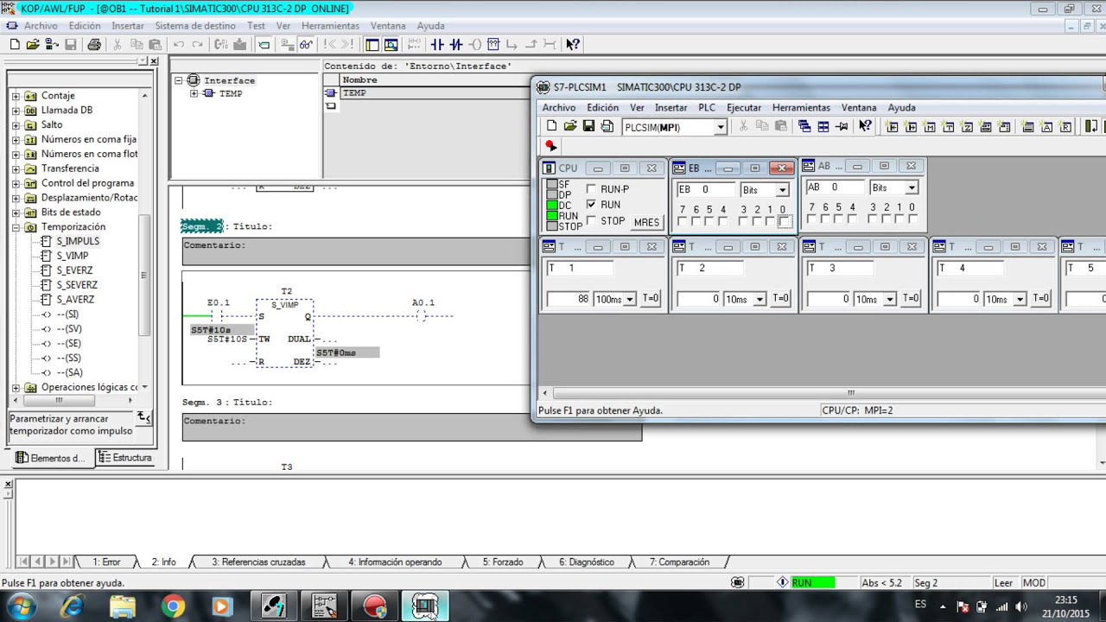Click Open folder icon in PLCSIM toolbar

(x=570, y=126)
